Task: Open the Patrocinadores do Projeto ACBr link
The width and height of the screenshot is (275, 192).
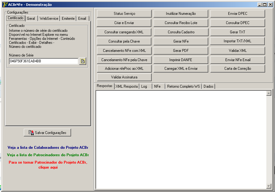Action: [x=48, y=155]
